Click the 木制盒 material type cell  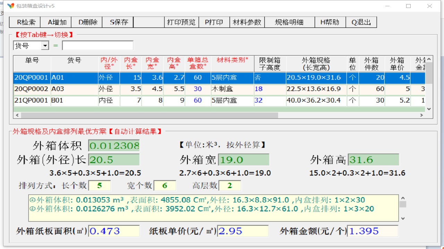click(232, 89)
